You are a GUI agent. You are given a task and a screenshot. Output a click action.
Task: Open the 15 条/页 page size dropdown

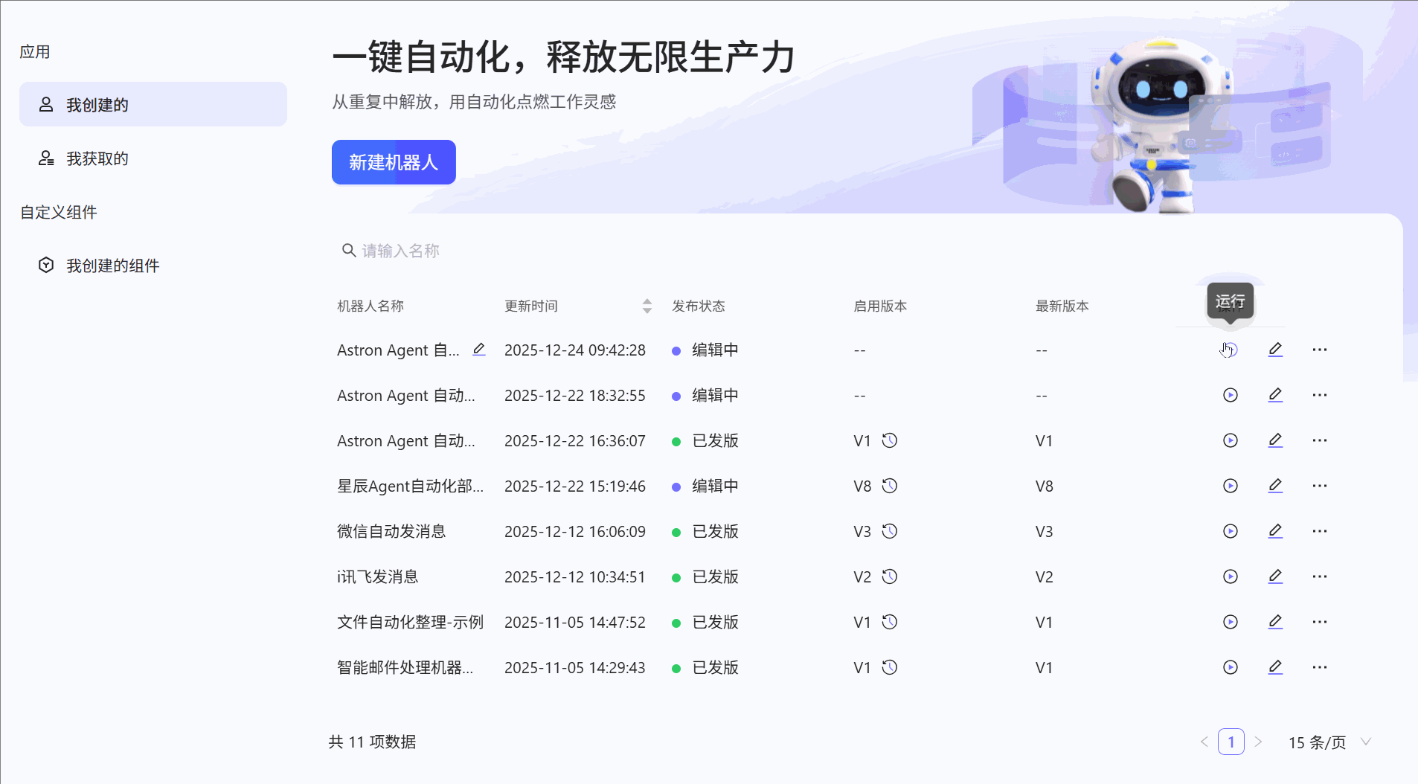tap(1330, 742)
